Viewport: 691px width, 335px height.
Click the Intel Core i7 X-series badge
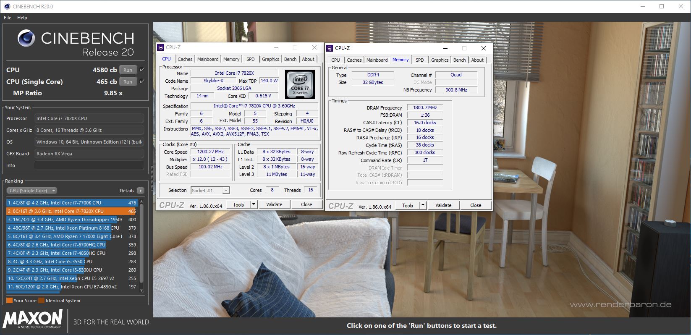[300, 84]
